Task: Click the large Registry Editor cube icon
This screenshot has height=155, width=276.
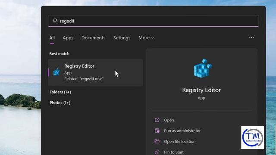Action: 203,68
